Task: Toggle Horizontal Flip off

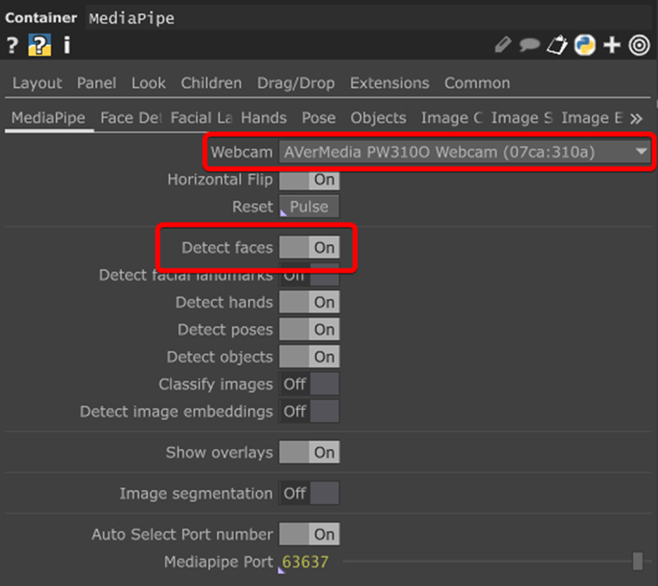Action: (309, 180)
